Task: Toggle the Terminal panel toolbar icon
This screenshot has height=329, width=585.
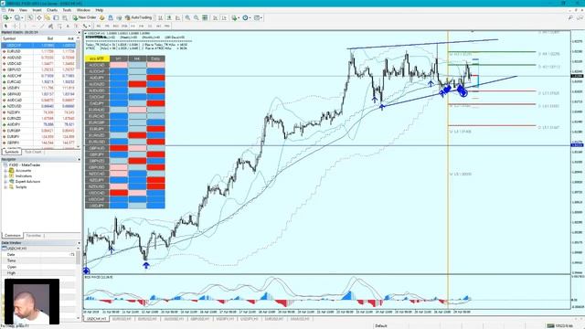Action: 56,17
